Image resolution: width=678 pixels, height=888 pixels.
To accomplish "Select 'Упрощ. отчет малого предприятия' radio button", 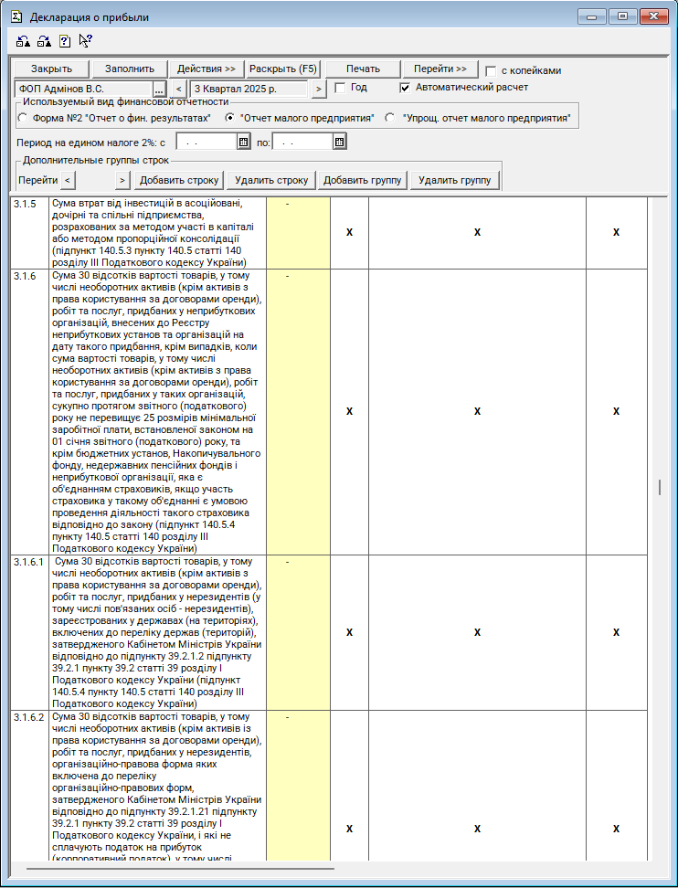I will tap(390, 118).
